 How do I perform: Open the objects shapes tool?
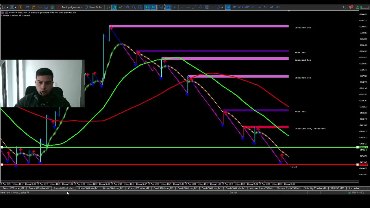coord(219,7)
